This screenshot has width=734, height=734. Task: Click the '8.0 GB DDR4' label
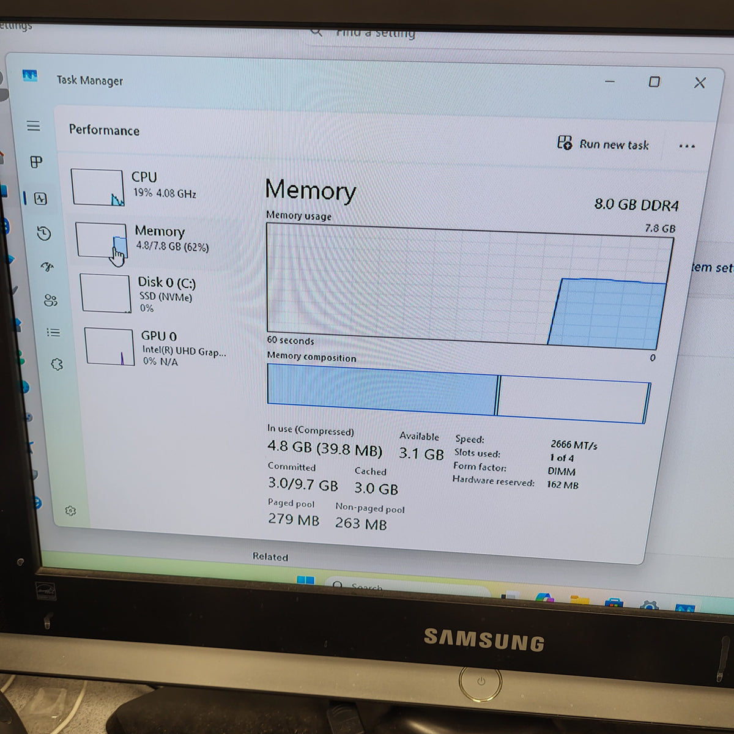coord(637,205)
